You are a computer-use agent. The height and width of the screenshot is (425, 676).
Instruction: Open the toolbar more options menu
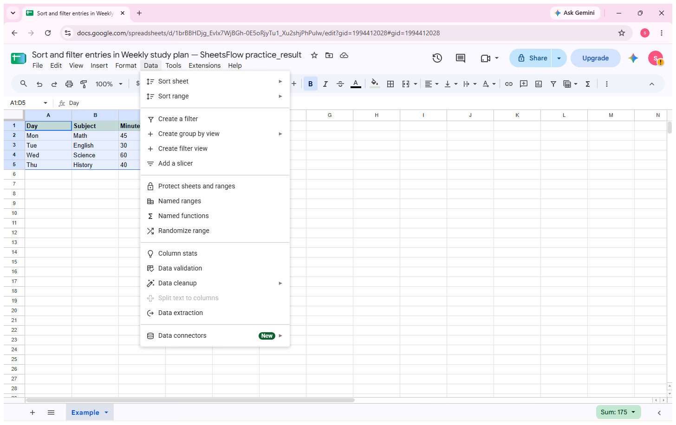(607, 84)
